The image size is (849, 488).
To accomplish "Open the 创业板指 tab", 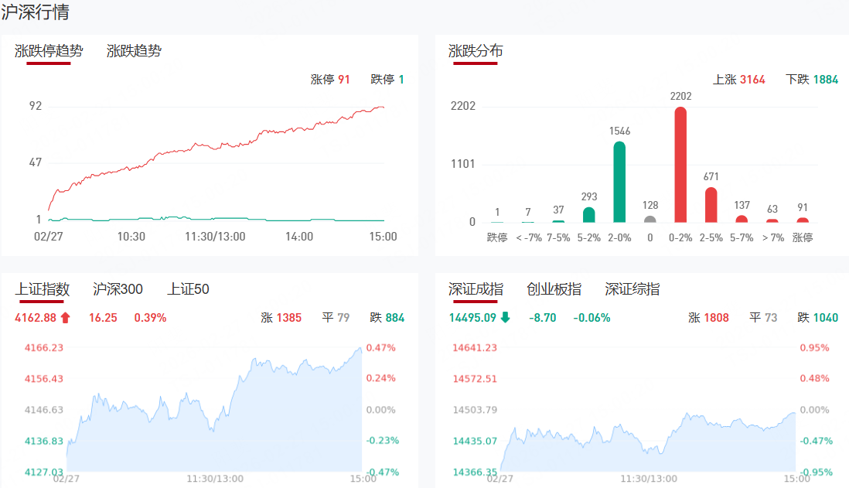I will pyautogui.click(x=554, y=289).
